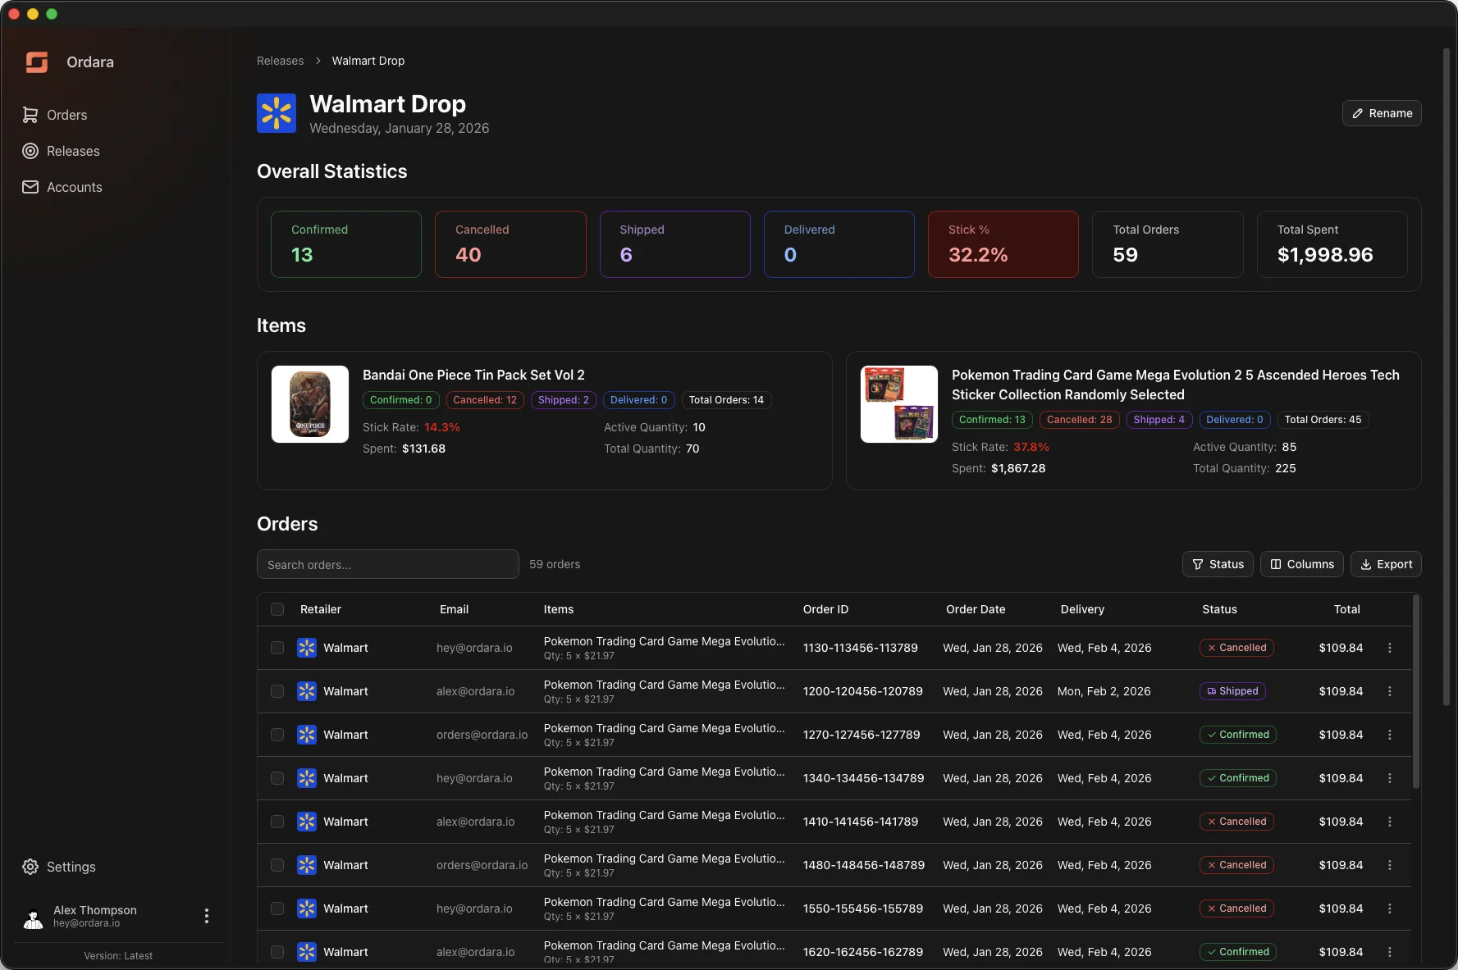This screenshot has height=970, width=1458.
Task: Open actions menu for order 1270-127456-127789
Action: point(1390,735)
